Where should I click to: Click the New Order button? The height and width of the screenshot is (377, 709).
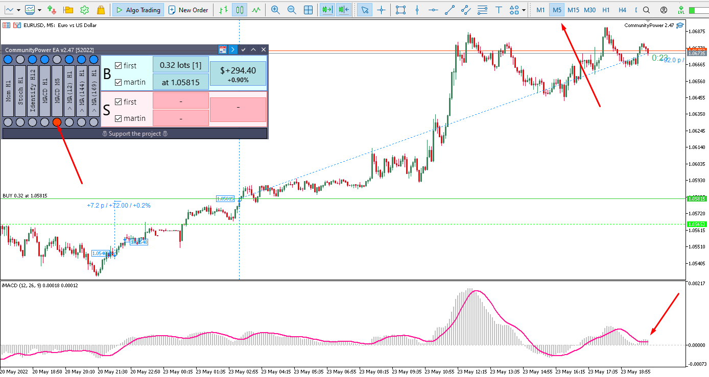[188, 10]
